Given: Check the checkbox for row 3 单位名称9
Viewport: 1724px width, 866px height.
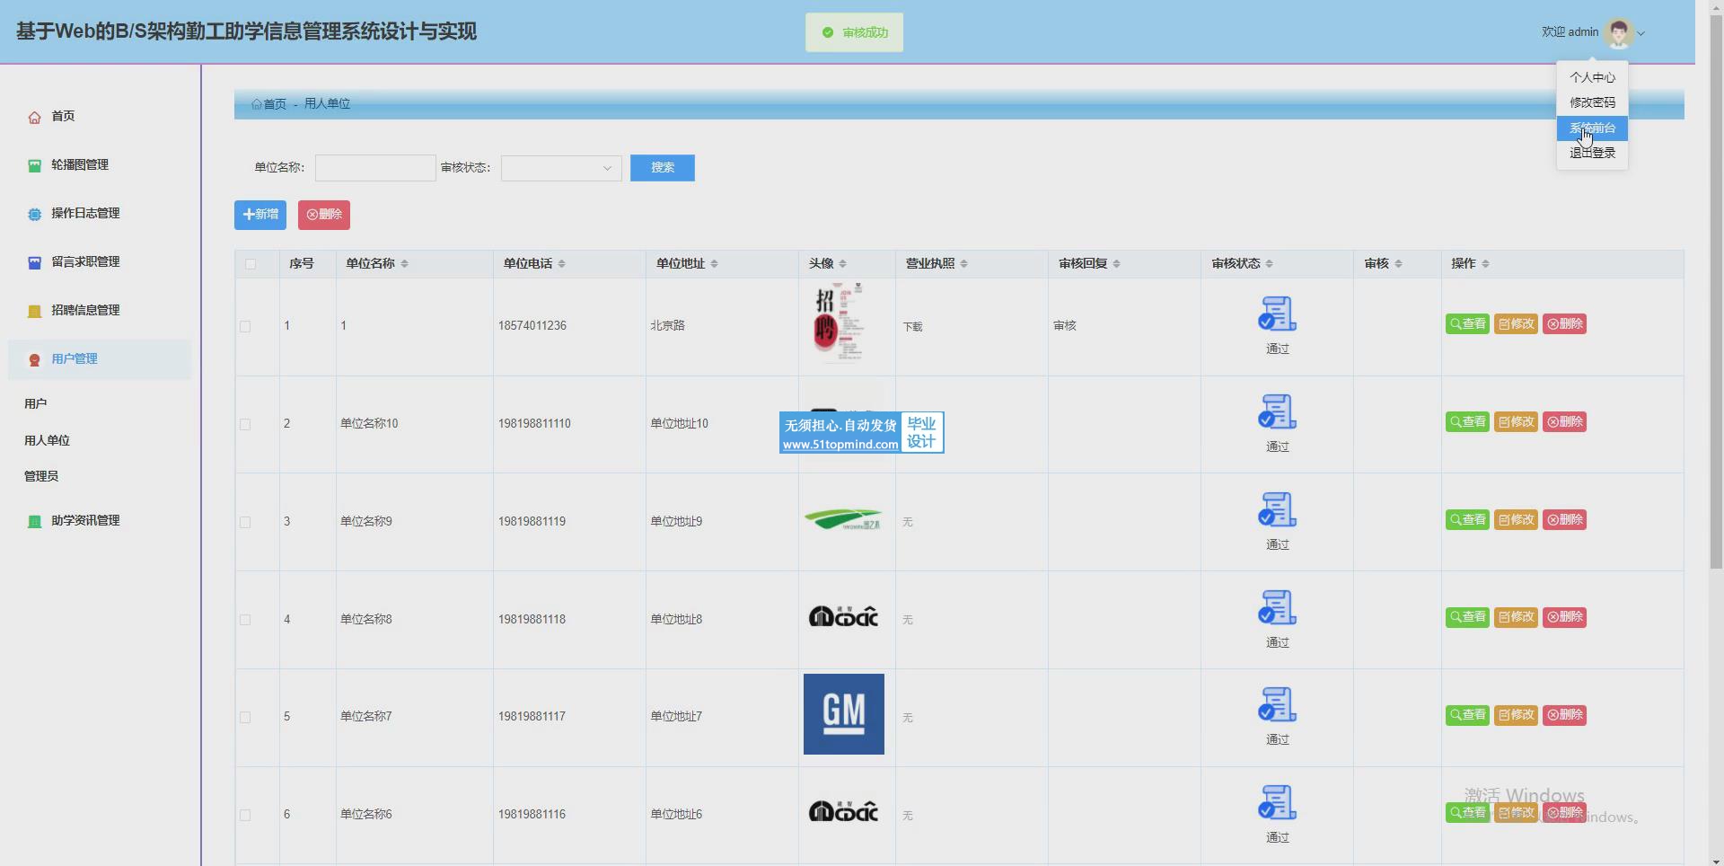Looking at the screenshot, I should 245,522.
